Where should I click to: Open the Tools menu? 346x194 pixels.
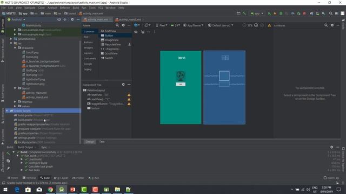point(92,8)
